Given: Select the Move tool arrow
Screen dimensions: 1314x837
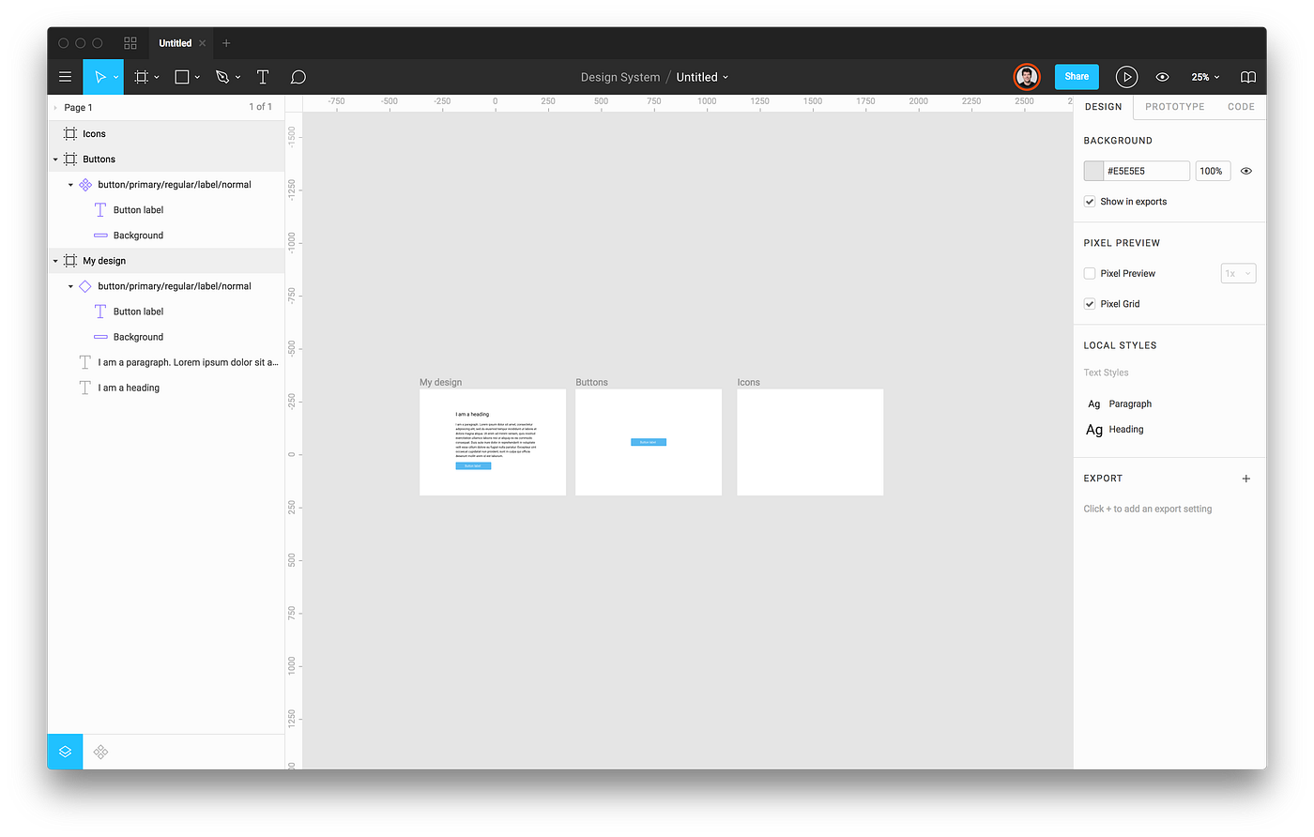Looking at the screenshot, I should pyautogui.click(x=99, y=77).
